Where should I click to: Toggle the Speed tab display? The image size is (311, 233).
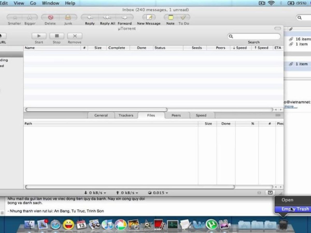(202, 115)
